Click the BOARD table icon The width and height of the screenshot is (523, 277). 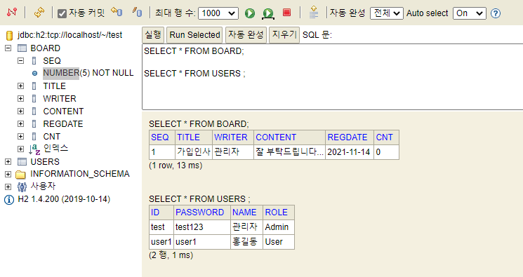(22, 48)
